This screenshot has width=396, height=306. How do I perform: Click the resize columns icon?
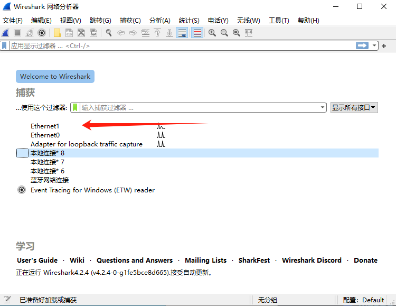(x=249, y=33)
